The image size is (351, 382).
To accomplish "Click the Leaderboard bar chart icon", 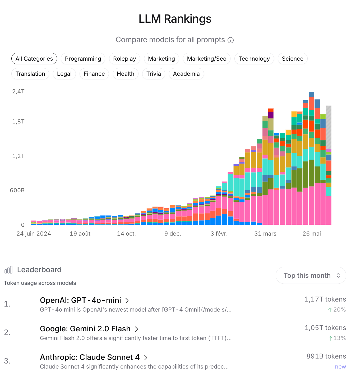I will point(8,270).
